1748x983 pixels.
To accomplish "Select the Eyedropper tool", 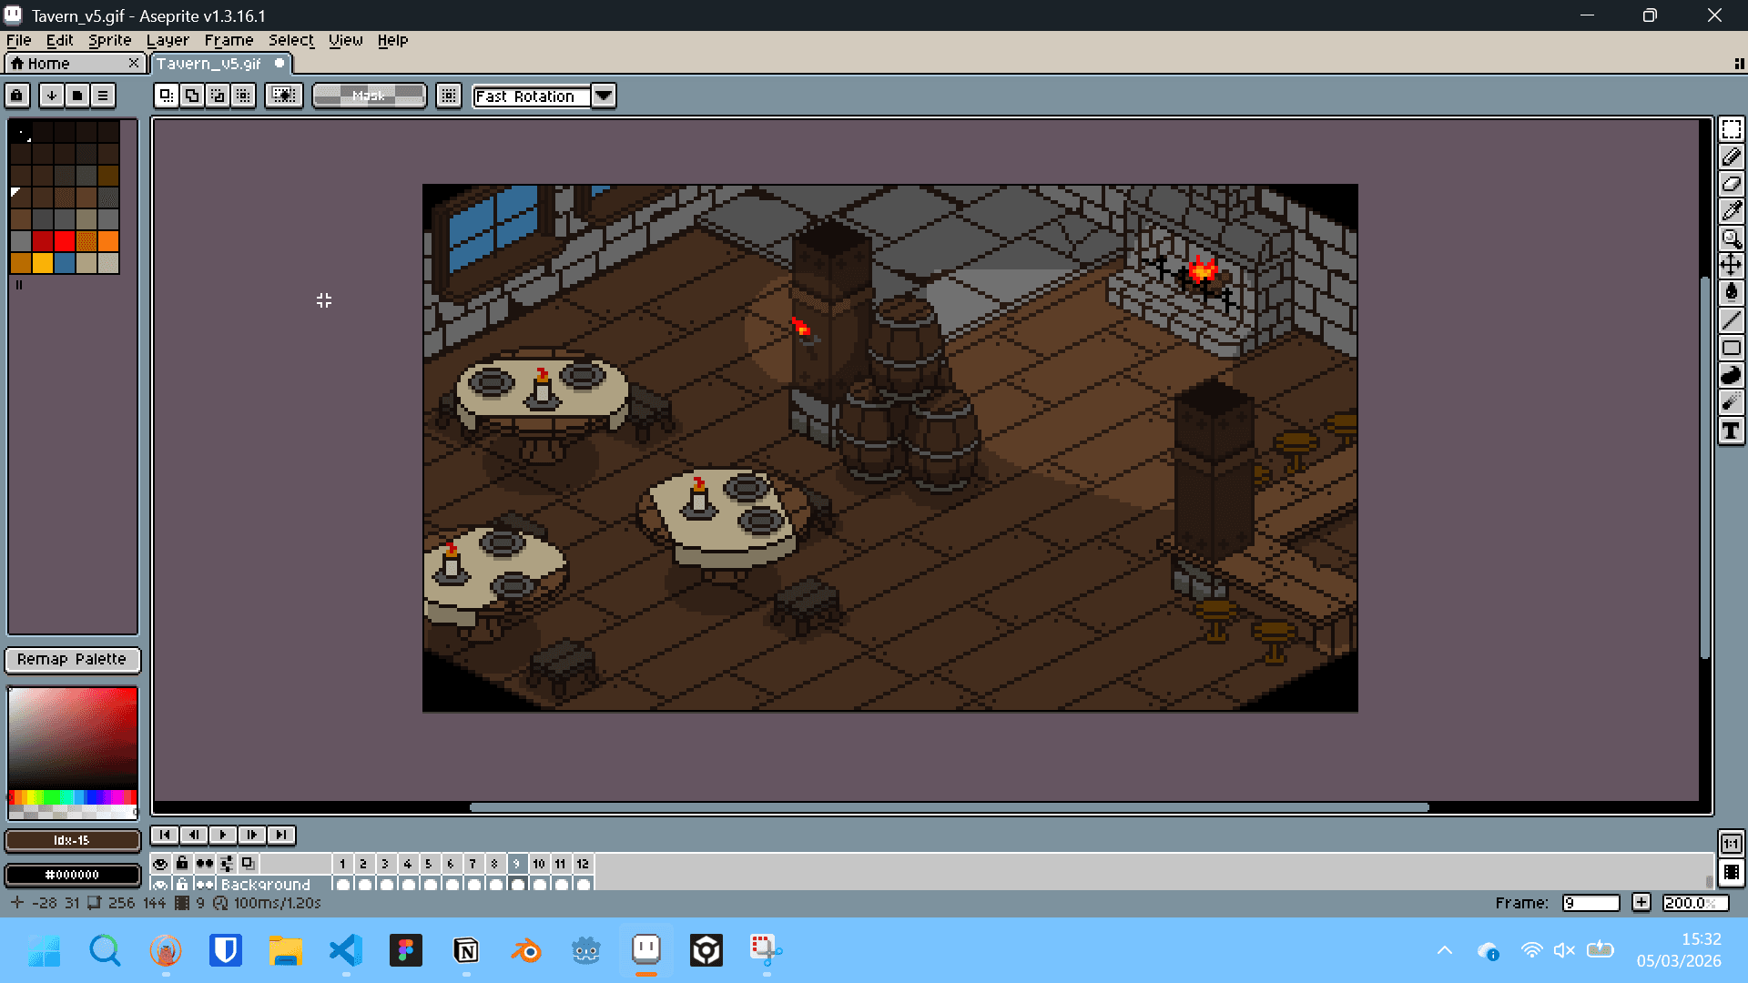I will [x=1731, y=211].
